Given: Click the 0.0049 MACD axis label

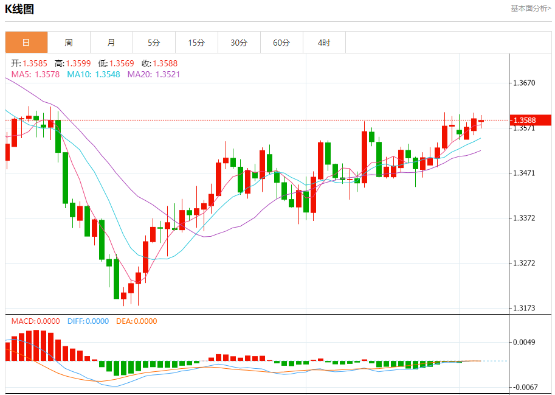Looking at the screenshot, I should click(x=524, y=342).
